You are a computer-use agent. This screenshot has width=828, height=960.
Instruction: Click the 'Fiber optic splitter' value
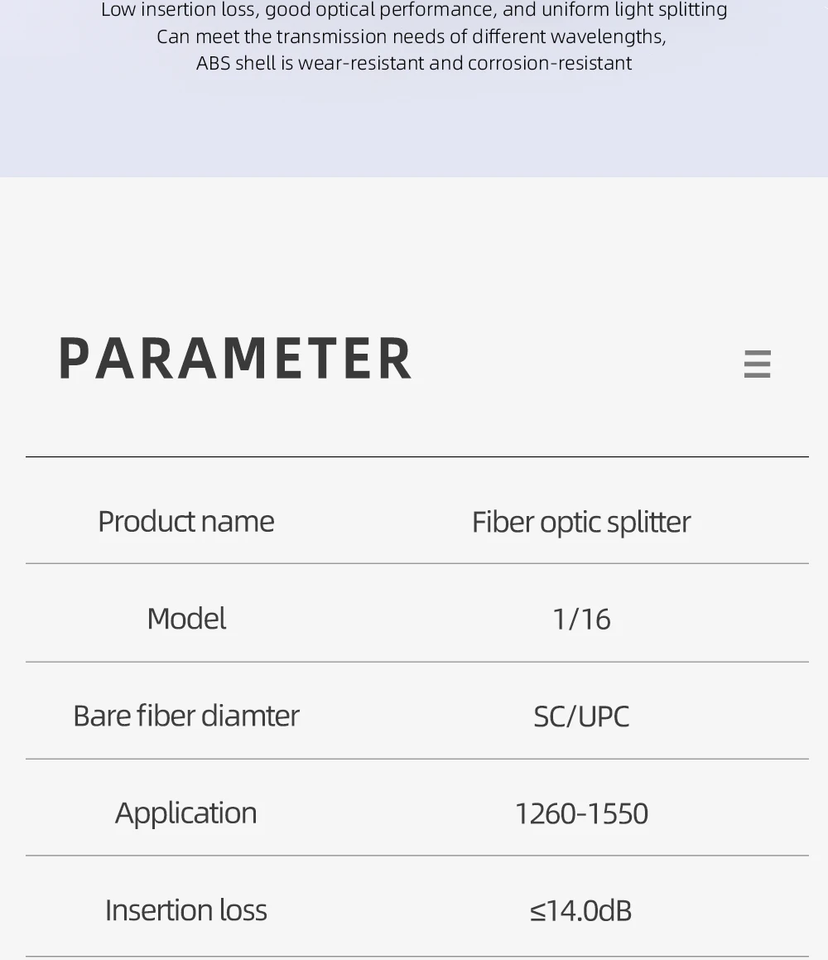tap(580, 522)
